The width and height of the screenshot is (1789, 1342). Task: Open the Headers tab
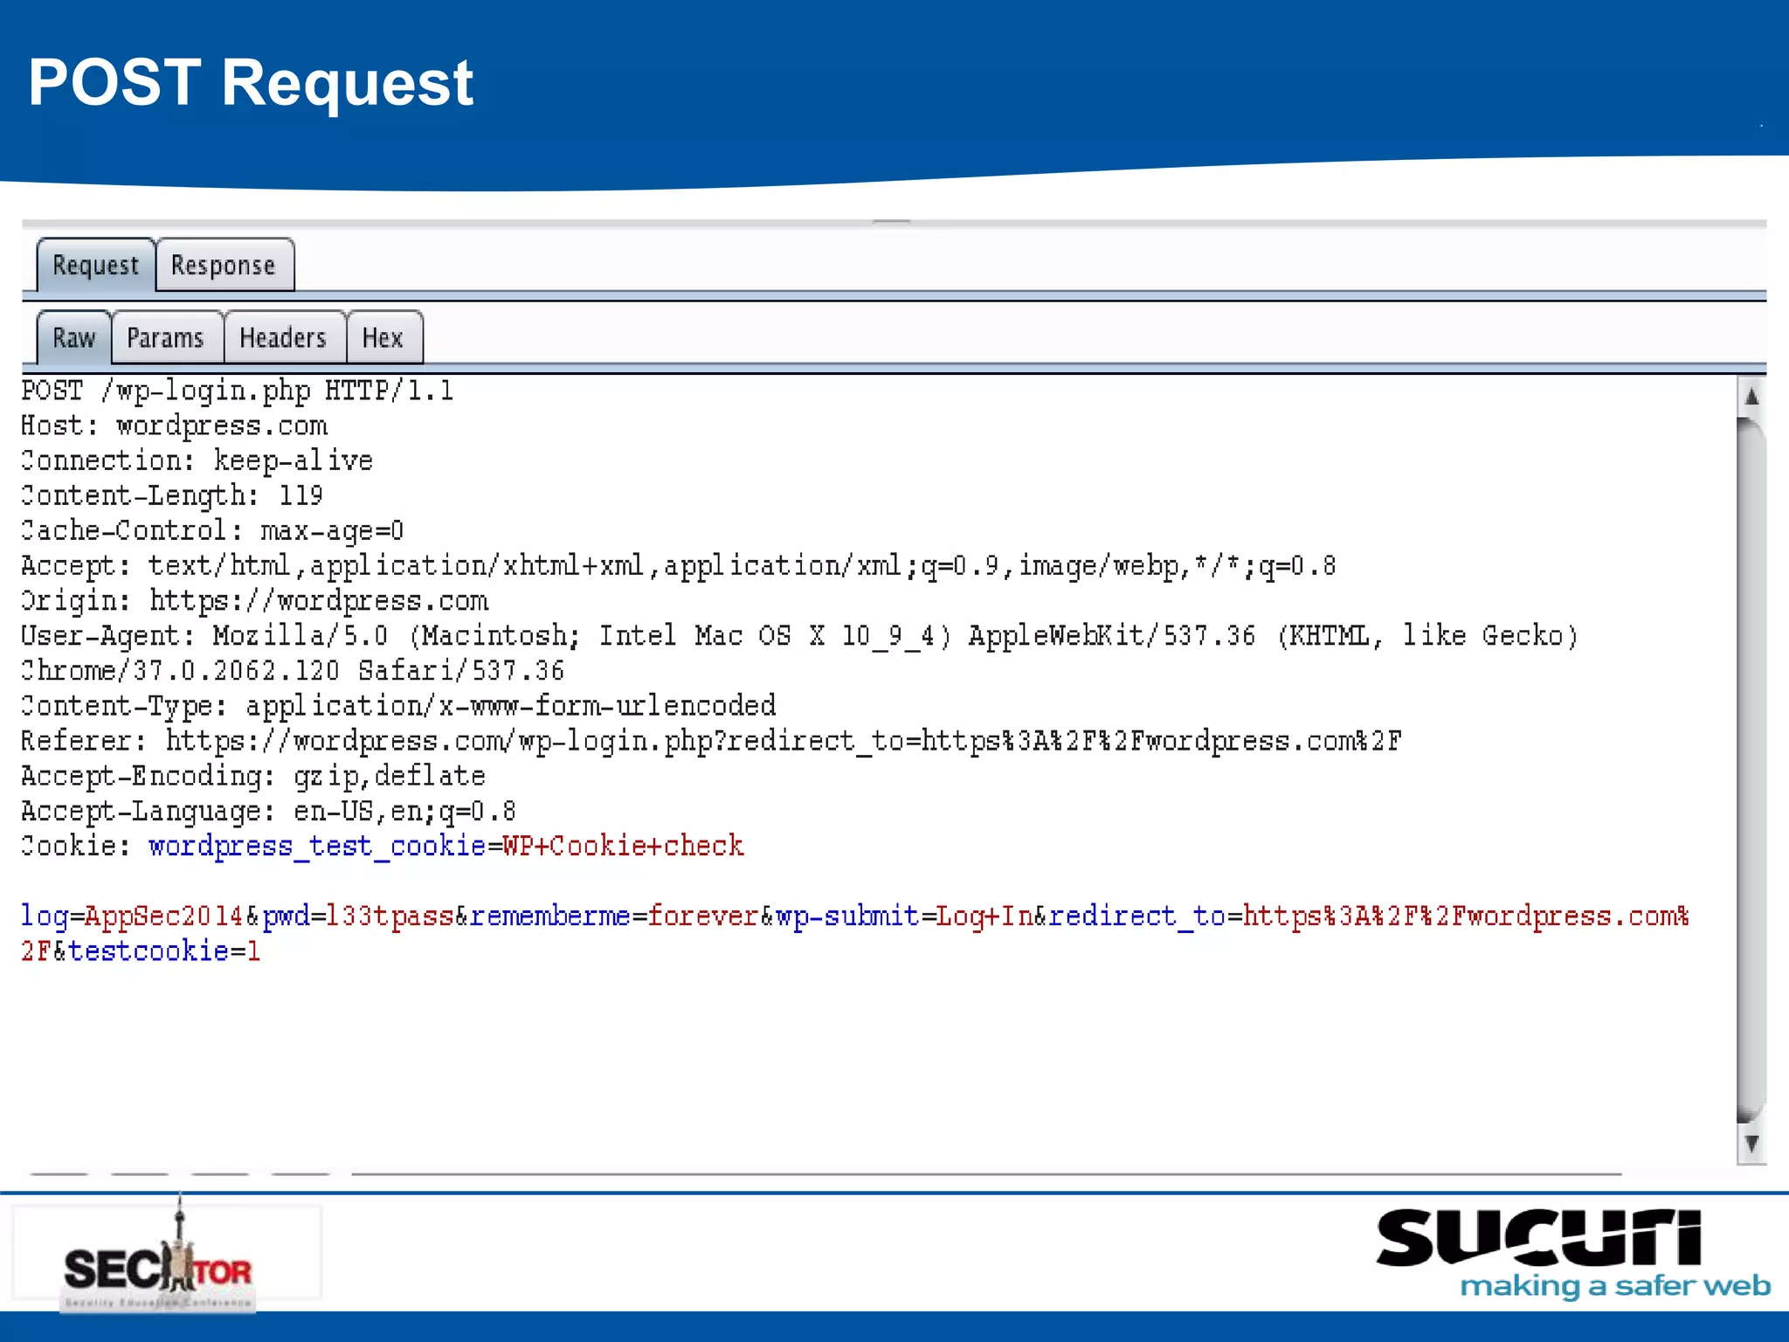283,338
